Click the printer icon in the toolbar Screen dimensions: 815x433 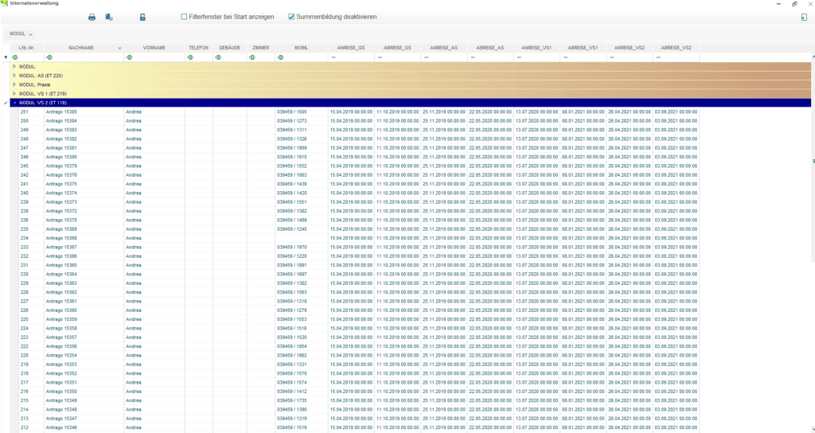click(92, 18)
